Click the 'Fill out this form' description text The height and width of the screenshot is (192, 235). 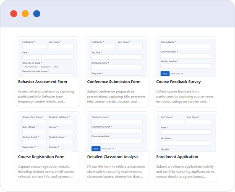pos(116,172)
